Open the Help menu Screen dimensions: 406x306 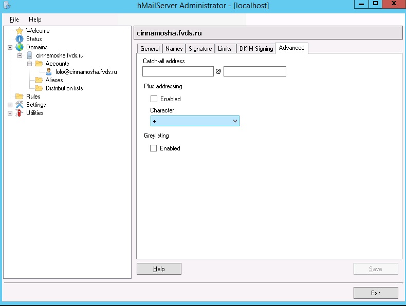35,20
